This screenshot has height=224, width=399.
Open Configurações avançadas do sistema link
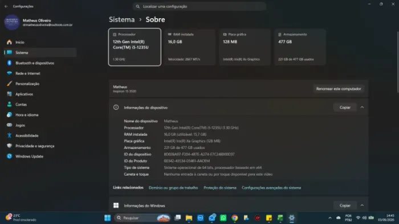point(271,188)
